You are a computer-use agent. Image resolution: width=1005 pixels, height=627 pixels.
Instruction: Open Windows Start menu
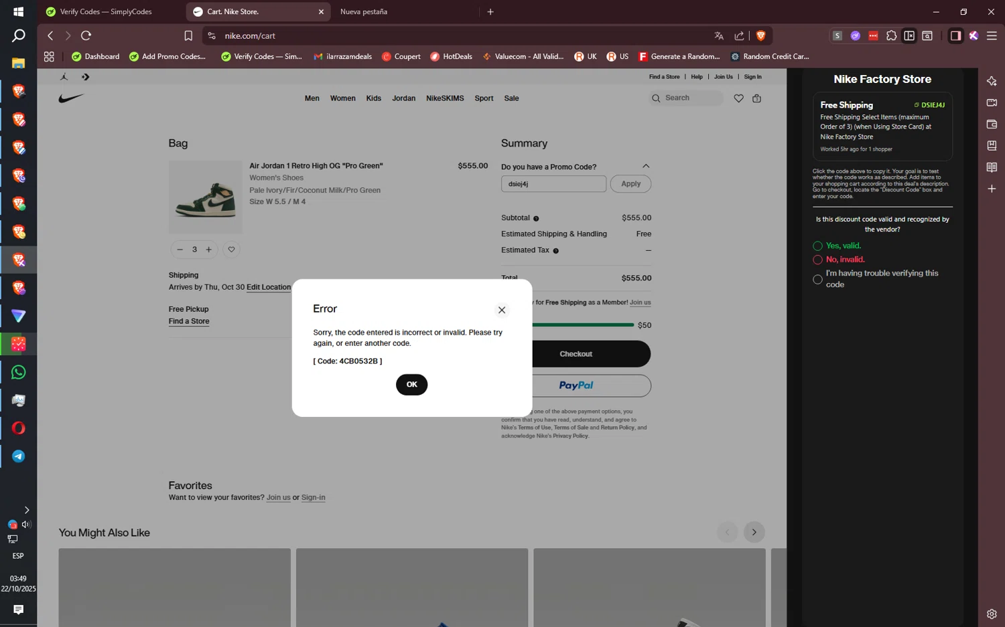point(18,11)
